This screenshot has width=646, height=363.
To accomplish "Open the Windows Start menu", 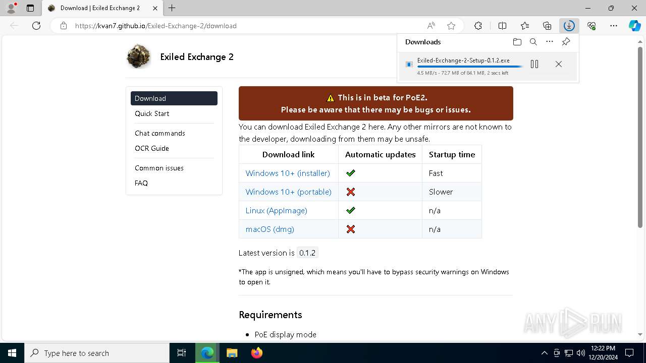I will (x=12, y=353).
